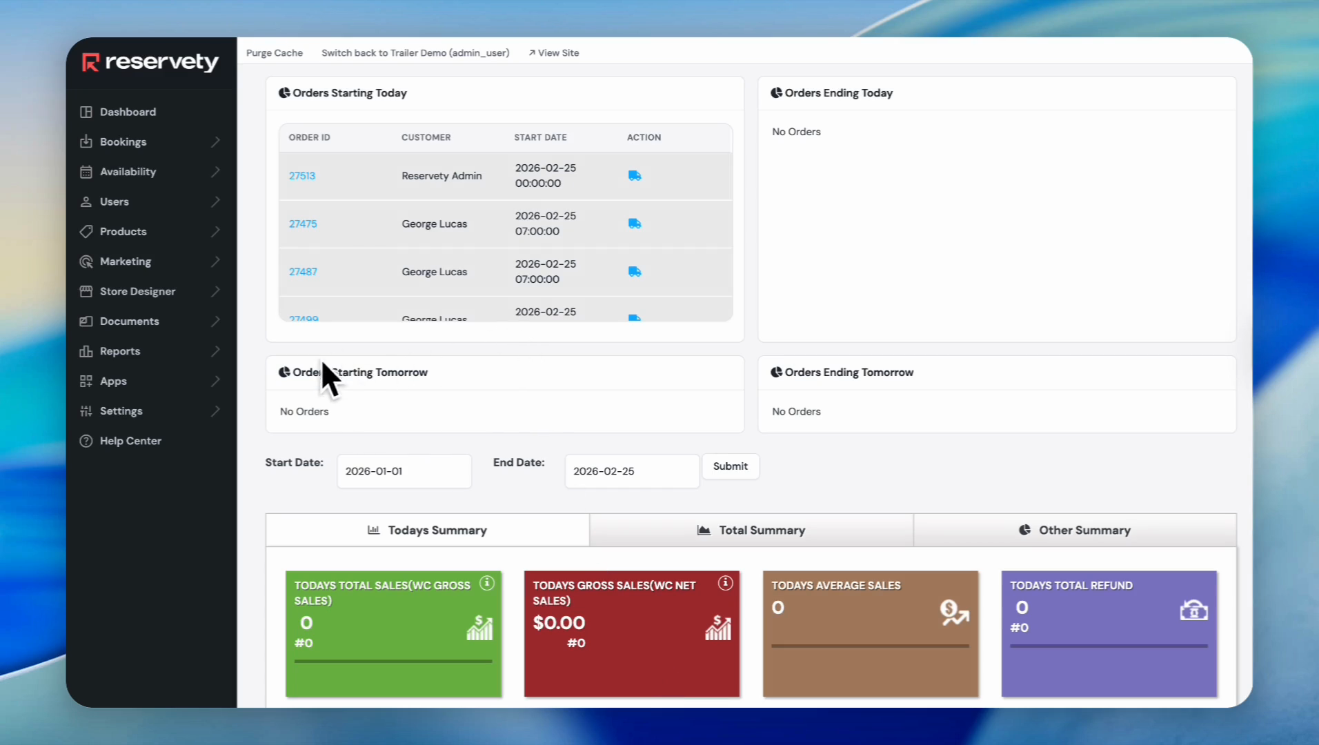
Task: Expand the Products submenu chevron
Action: point(215,232)
